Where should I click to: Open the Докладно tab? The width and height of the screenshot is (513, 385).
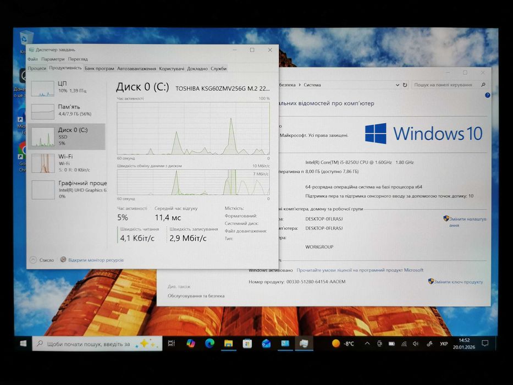pyautogui.click(x=197, y=68)
